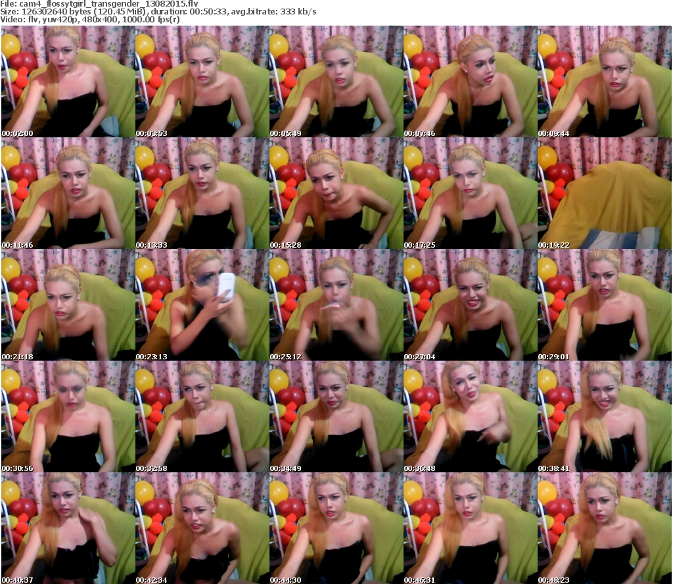Open the frame at 00:46:31
Screen dimensions: 673x584
[471, 528]
